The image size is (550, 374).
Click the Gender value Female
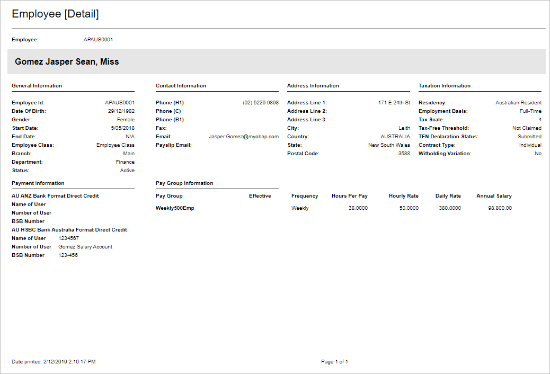(x=126, y=120)
